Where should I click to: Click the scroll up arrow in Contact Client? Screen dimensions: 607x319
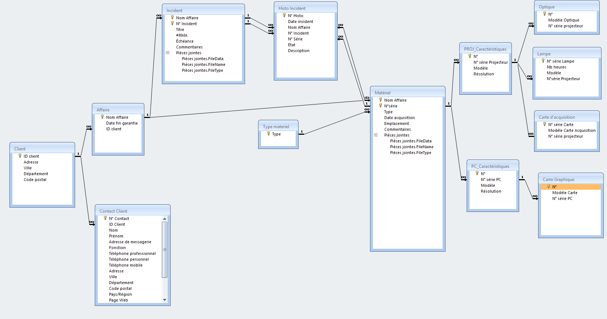(165, 218)
